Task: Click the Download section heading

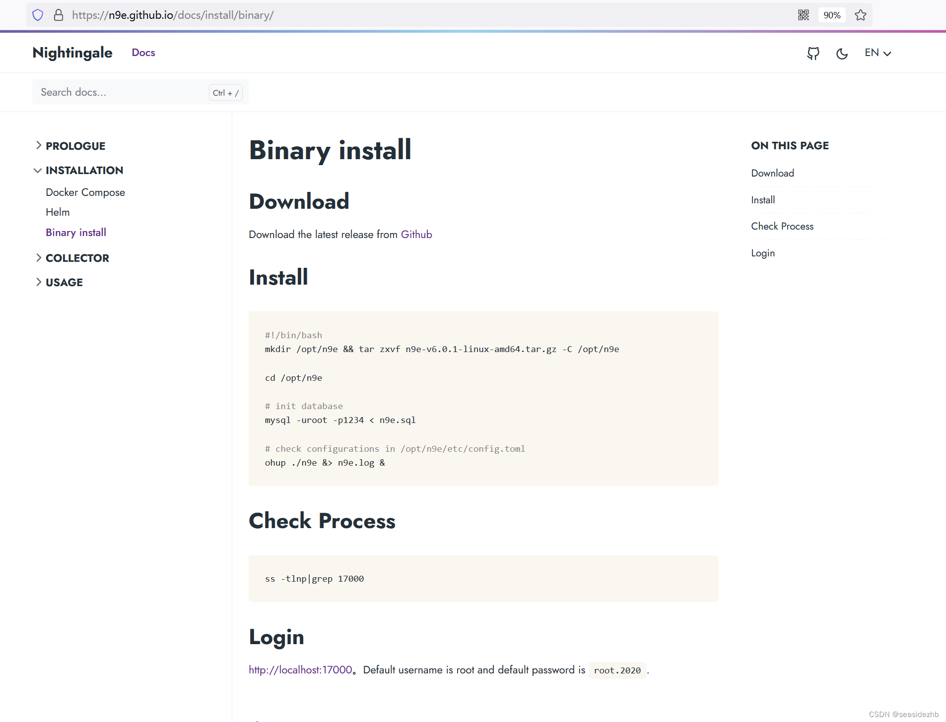Action: pyautogui.click(x=299, y=201)
